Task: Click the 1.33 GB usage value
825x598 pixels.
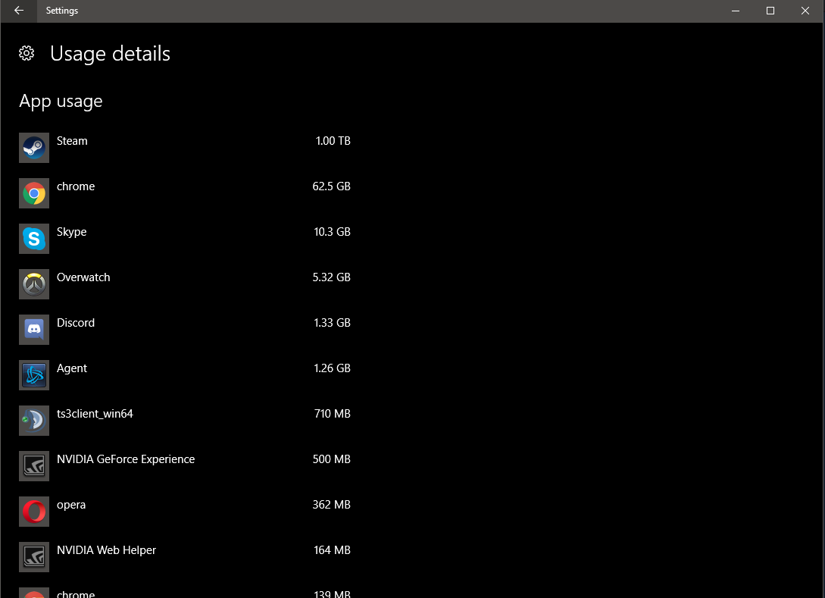Action: click(333, 323)
